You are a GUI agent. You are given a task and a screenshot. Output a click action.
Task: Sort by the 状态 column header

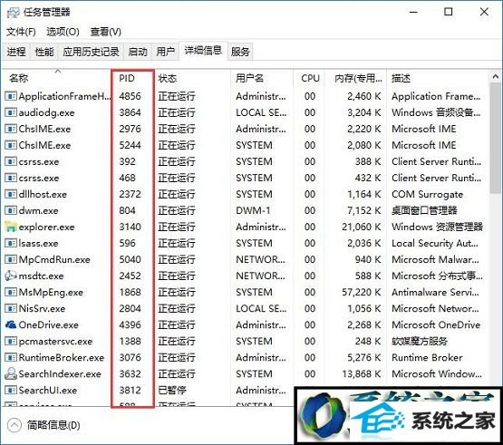(192, 78)
